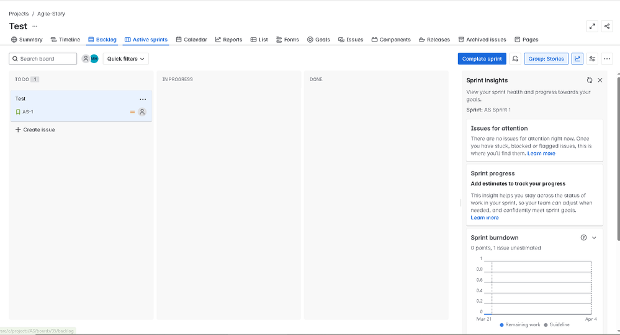Image resolution: width=620 pixels, height=335 pixels.
Task: Filter by the MH user avatar
Action: tap(94, 59)
